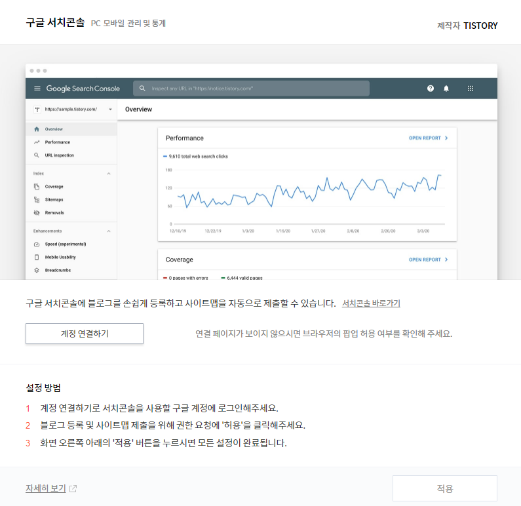Screen dimensions: 521x506
Task: Select Mobile Usability in the sidebar
Action: pos(71,257)
